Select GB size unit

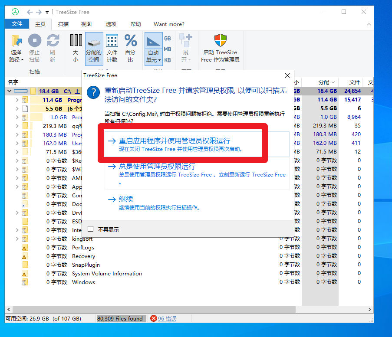168,39
